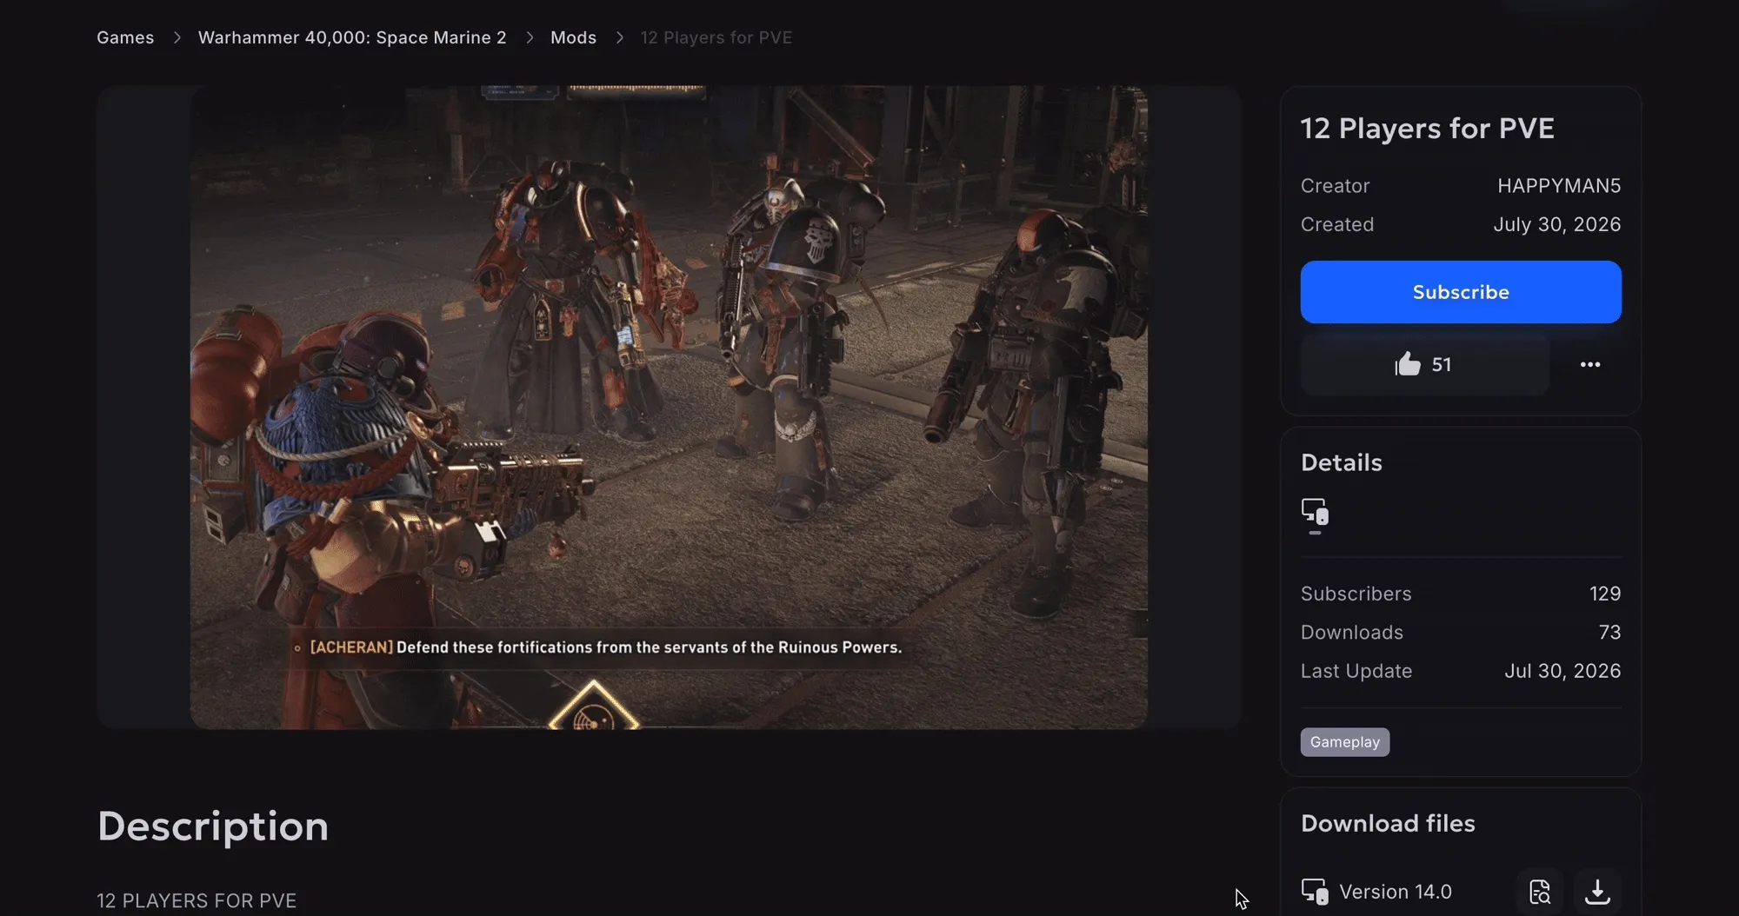Screen dimensions: 1739x916
Task: Click the Details heading
Action: [x=1342, y=462]
